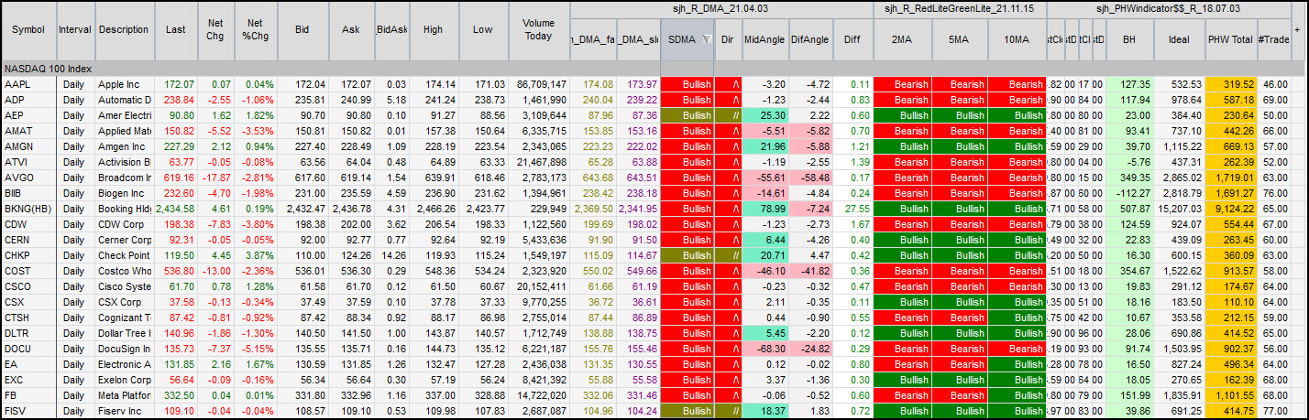Click the CHKP symbol
The image size is (1309, 420).
click(x=19, y=255)
